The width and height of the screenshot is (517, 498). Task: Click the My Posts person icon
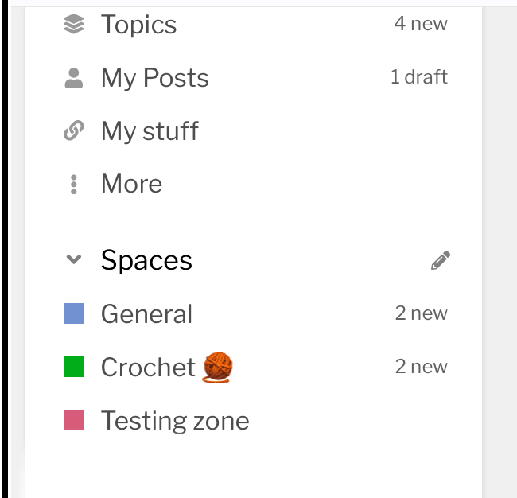[x=74, y=78]
